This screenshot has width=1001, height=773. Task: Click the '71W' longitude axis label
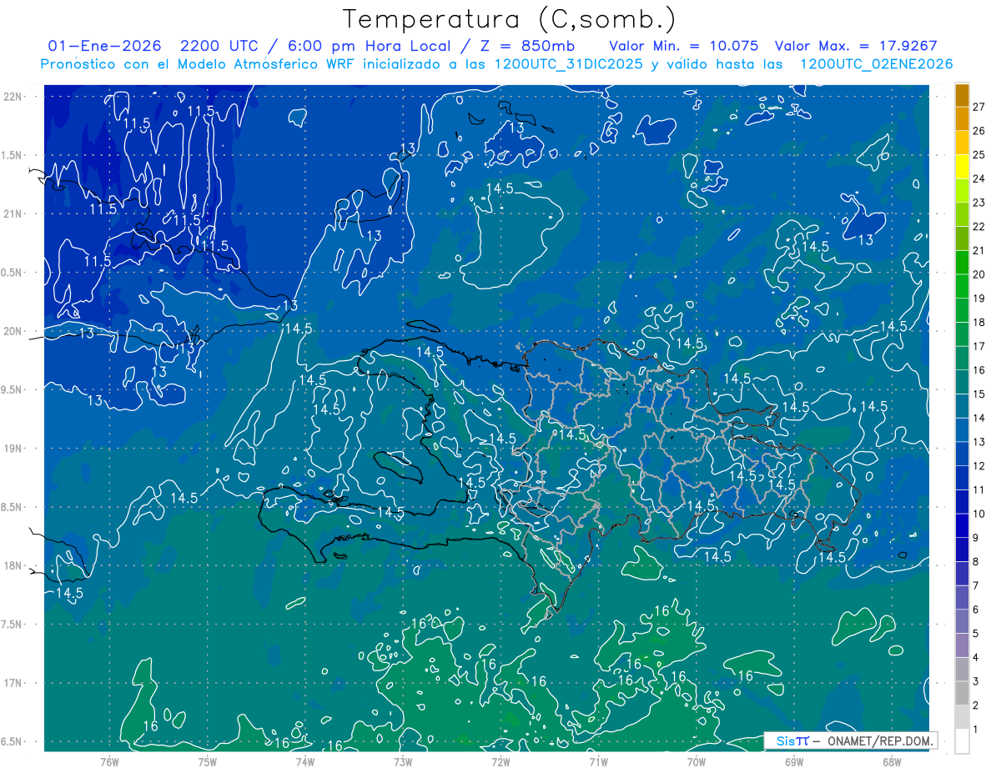click(x=598, y=761)
